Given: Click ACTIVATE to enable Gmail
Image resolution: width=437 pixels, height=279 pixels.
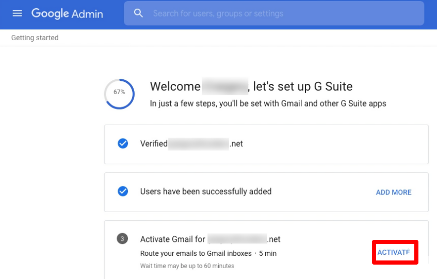Looking at the screenshot, I should [394, 252].
